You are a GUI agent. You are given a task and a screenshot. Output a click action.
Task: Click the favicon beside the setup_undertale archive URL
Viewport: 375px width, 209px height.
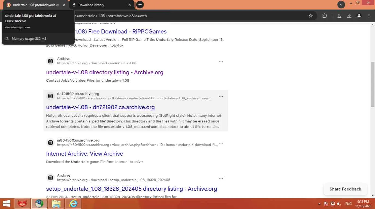[50, 178]
